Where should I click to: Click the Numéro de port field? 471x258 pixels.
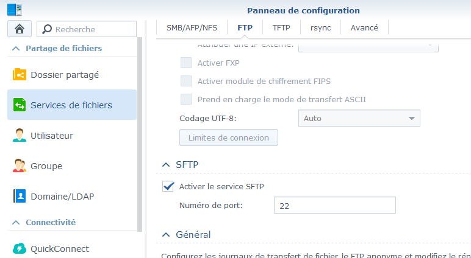coord(334,205)
